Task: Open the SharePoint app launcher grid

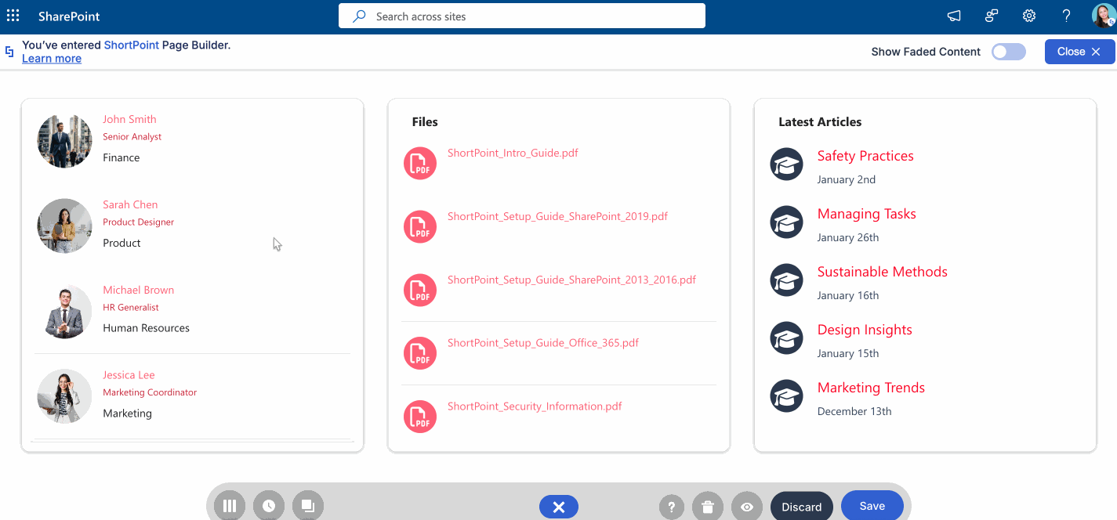Action: (13, 16)
